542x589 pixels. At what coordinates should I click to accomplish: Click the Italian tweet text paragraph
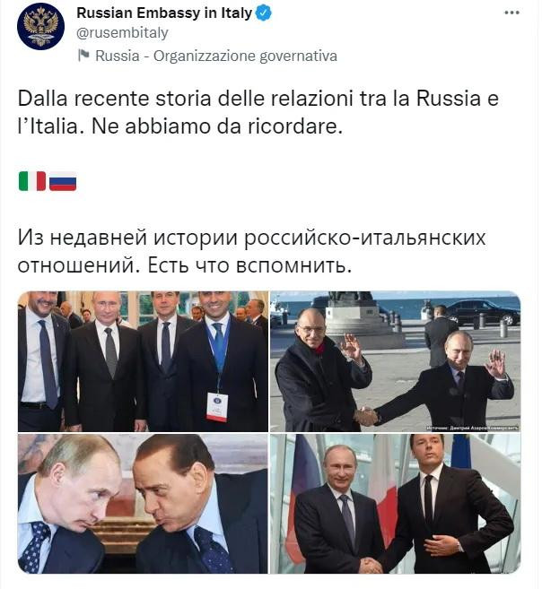(258, 112)
